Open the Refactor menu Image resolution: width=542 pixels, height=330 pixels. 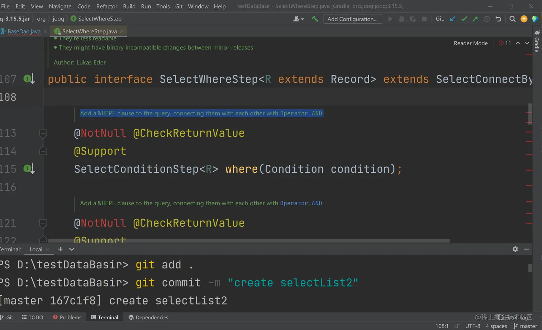pyautogui.click(x=106, y=6)
